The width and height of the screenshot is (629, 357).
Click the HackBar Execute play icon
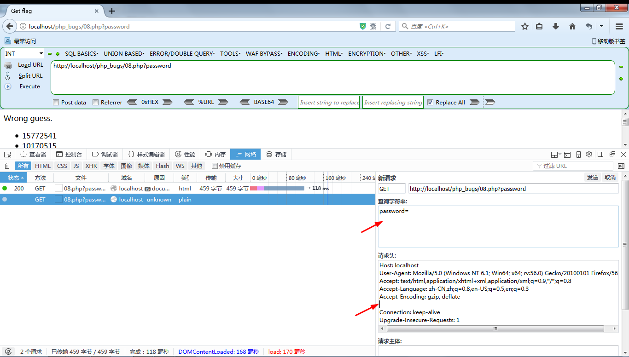[8, 86]
